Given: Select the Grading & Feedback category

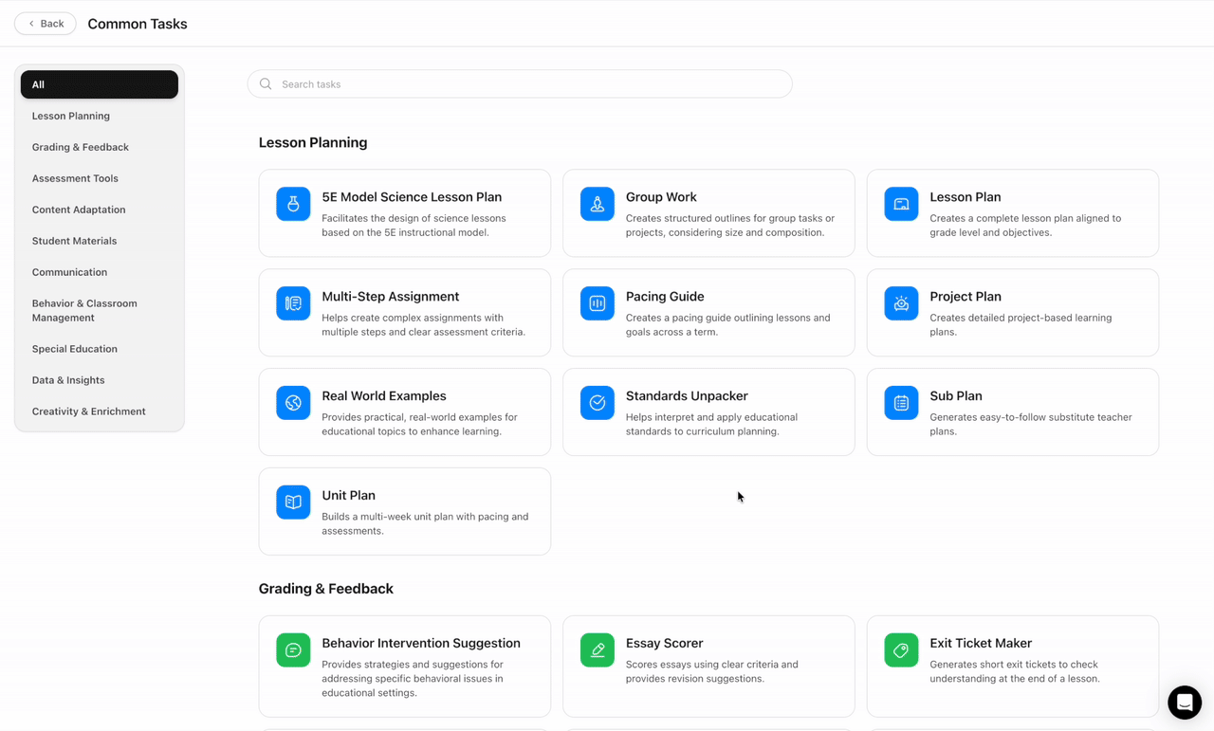Looking at the screenshot, I should point(81,147).
